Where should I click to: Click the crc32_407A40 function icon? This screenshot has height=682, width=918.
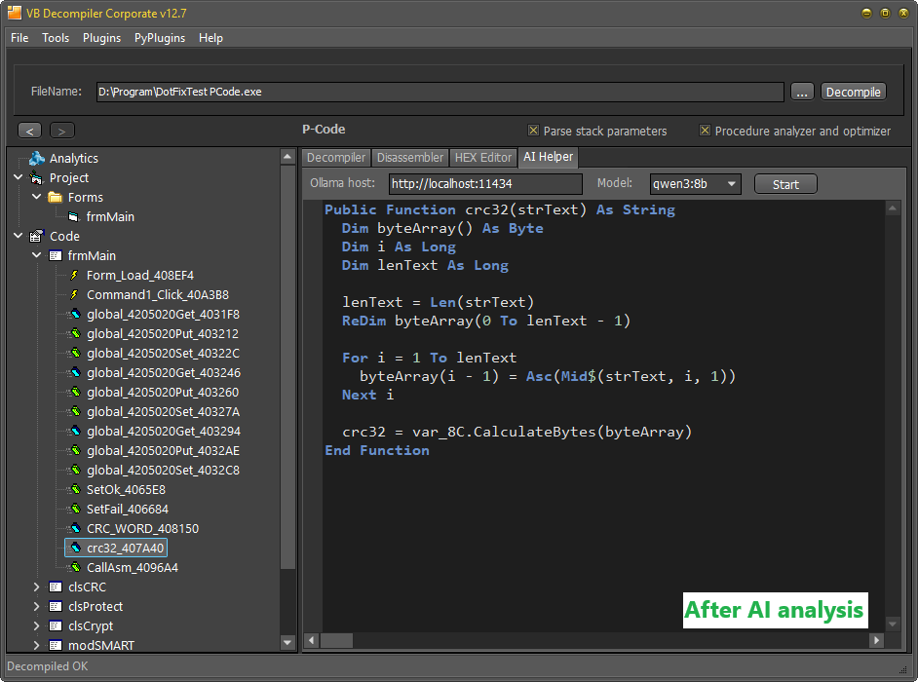(74, 548)
